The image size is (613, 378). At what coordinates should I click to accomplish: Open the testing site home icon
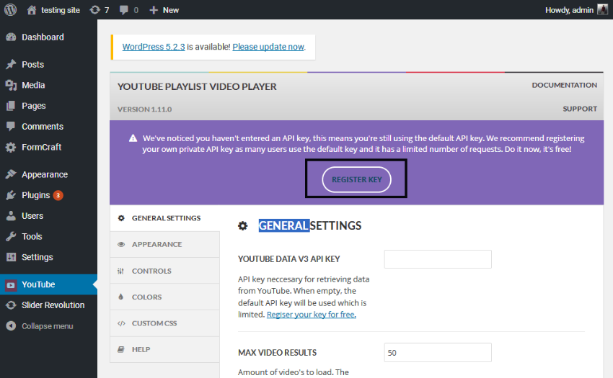click(x=32, y=10)
